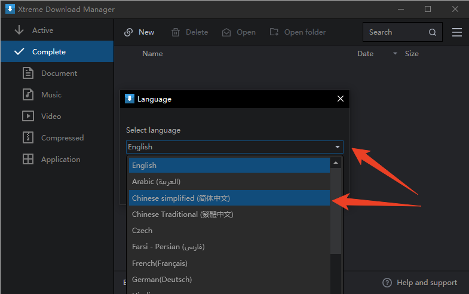469x294 pixels.
Task: Click the New download link icon
Action: [128, 32]
